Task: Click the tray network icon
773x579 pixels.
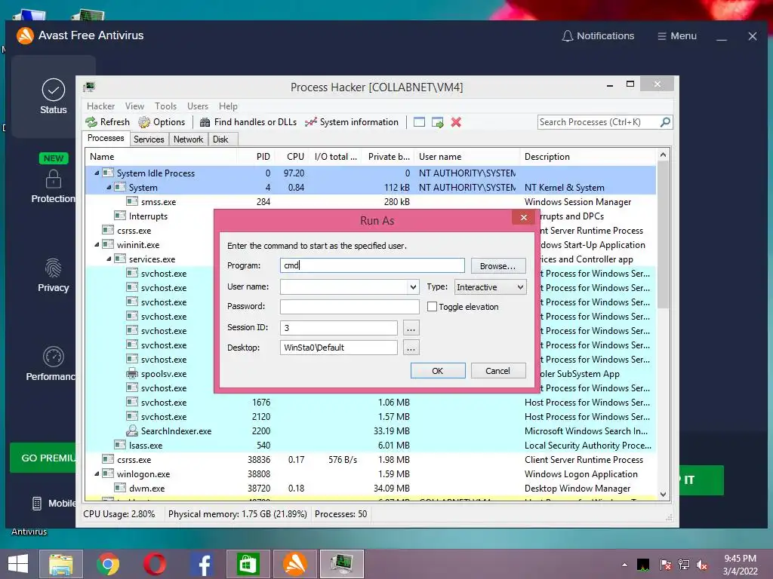Action: (684, 565)
